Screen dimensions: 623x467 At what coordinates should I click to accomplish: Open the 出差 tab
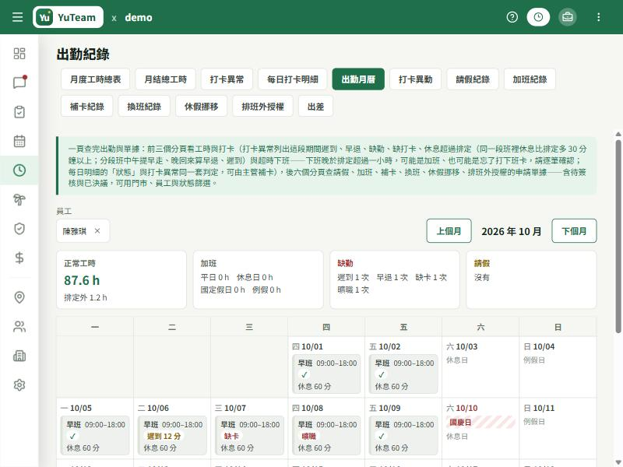click(x=316, y=107)
